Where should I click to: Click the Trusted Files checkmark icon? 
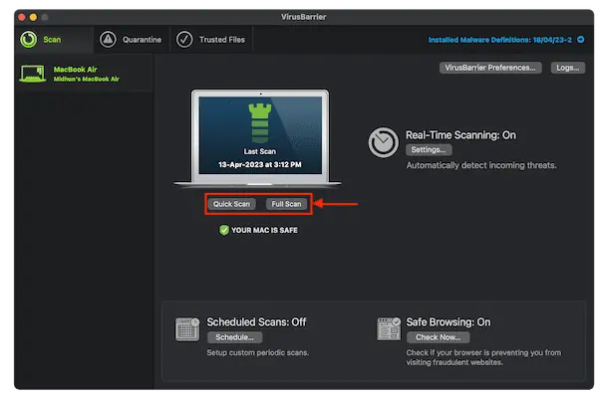click(x=184, y=40)
